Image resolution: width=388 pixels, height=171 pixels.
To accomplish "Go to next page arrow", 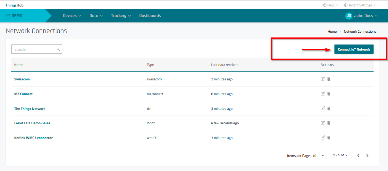I will [x=367, y=156].
